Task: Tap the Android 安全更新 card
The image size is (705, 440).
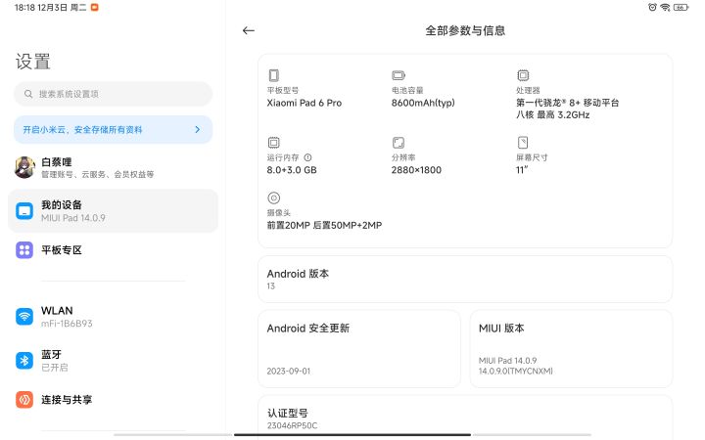Action: (358, 348)
